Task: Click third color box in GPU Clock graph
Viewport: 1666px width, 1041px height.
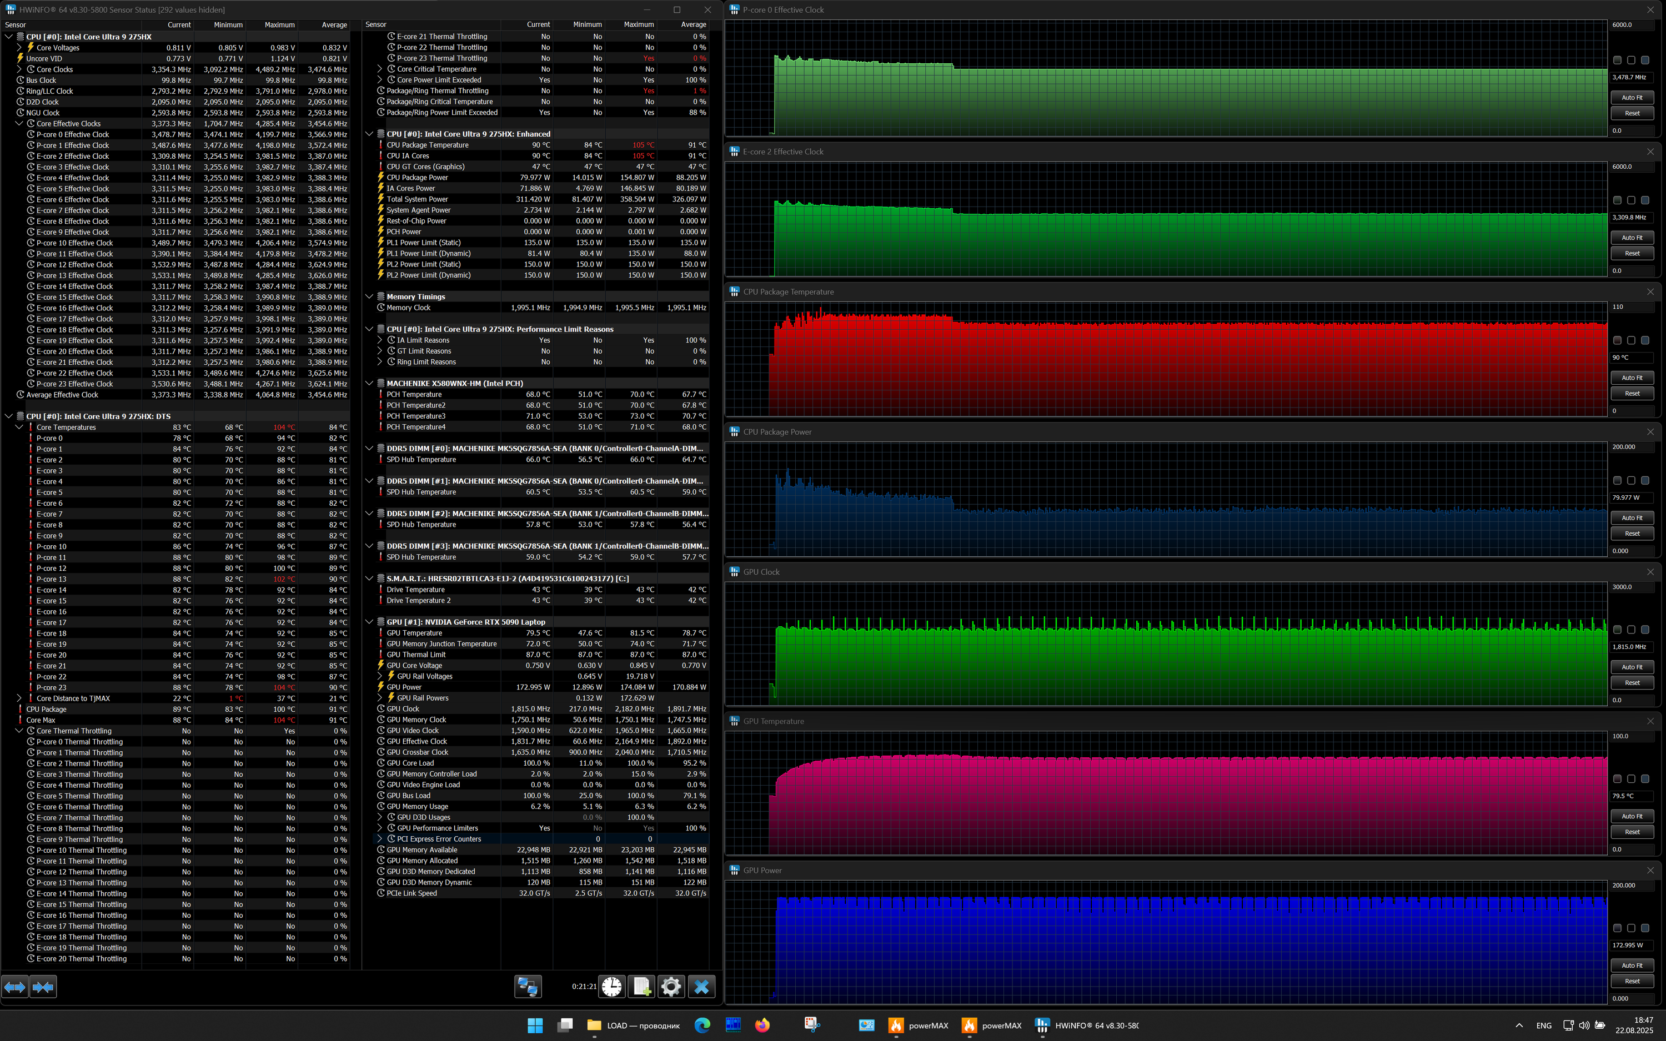Action: [x=1645, y=630]
